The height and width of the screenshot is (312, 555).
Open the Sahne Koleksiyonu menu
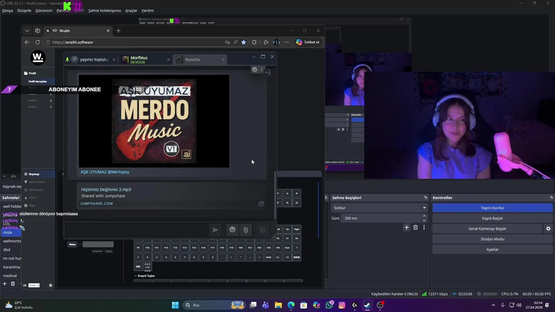click(104, 10)
